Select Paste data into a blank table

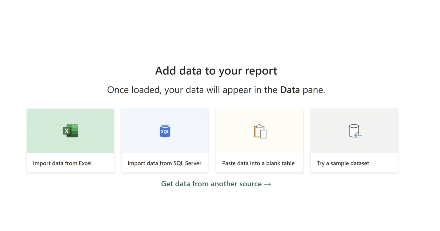[259, 140]
